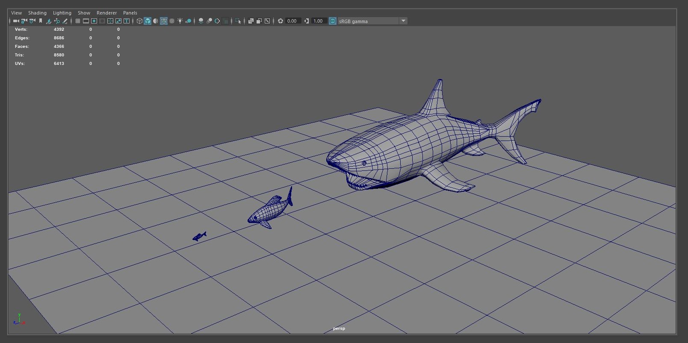The height and width of the screenshot is (343, 688).
Task: Click the Bookmarks icon in toolbar
Action: click(x=41, y=21)
